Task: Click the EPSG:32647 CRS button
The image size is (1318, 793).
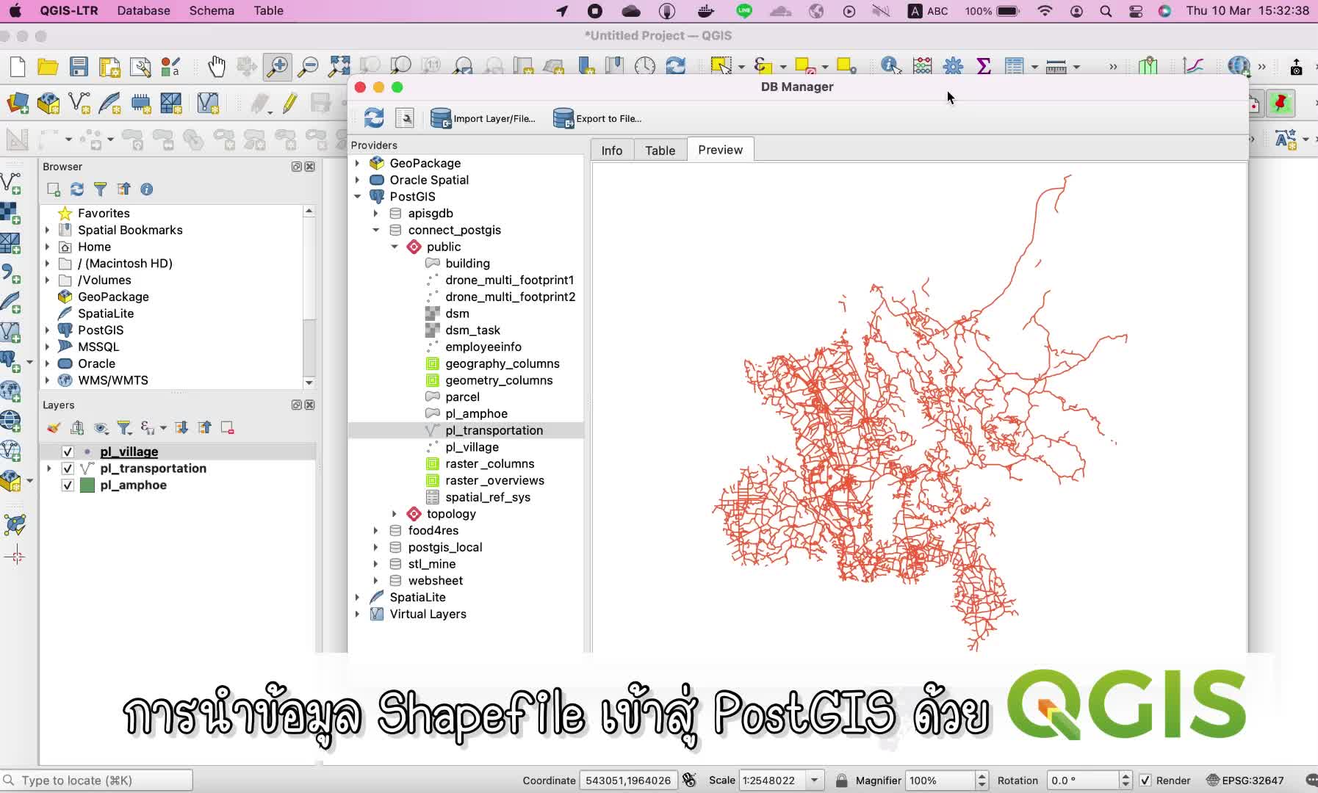Action: 1245,781
